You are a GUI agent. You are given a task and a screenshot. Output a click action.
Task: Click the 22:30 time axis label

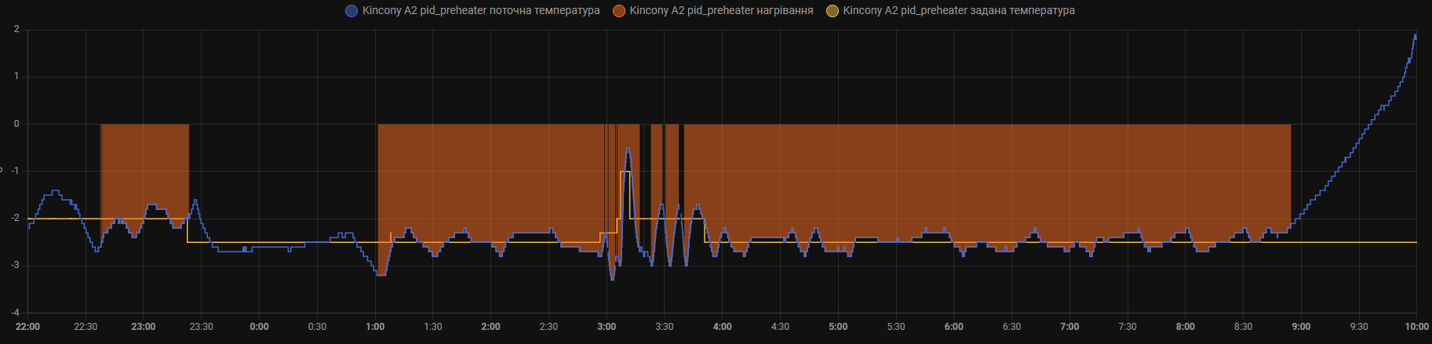86,327
